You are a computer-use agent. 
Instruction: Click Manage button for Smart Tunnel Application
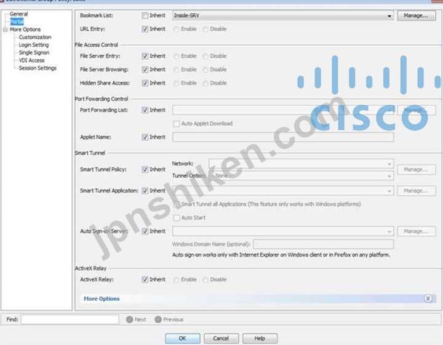[416, 191]
